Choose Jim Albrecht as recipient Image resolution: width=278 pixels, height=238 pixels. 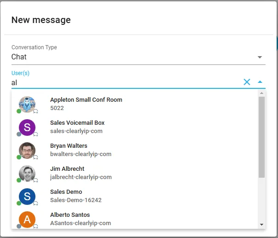[135, 173]
